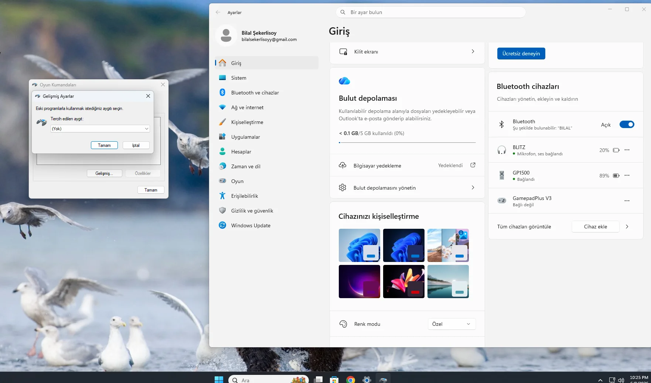Open Microsoft Store from the taskbar
The height and width of the screenshot is (383, 651).
coord(334,380)
